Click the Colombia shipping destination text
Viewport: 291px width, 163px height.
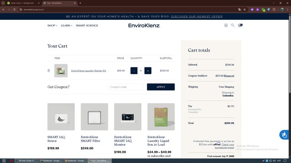pyautogui.click(x=228, y=96)
